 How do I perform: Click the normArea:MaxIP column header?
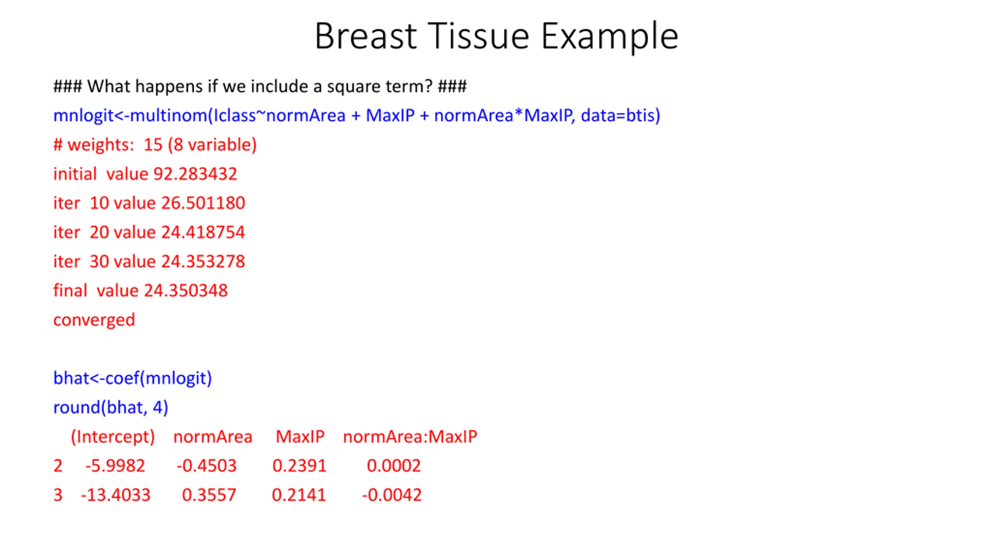[410, 437]
